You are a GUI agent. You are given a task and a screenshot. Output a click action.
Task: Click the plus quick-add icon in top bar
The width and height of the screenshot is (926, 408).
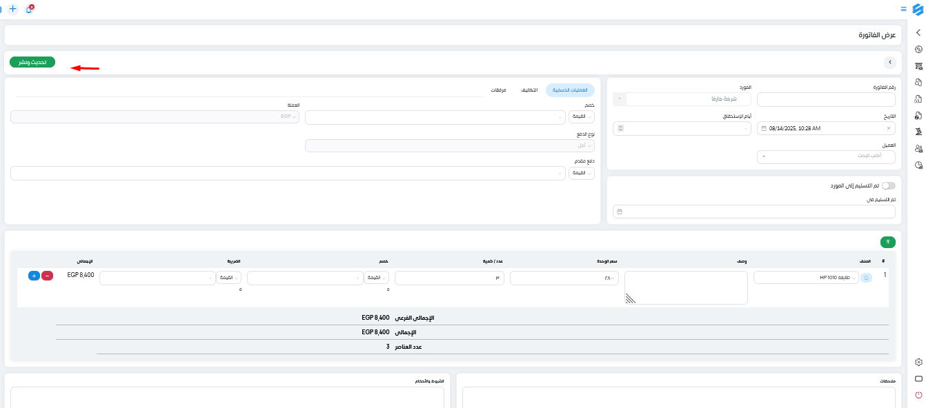(x=12, y=9)
